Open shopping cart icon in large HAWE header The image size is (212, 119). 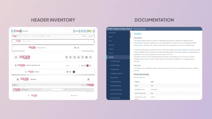pos(74,57)
